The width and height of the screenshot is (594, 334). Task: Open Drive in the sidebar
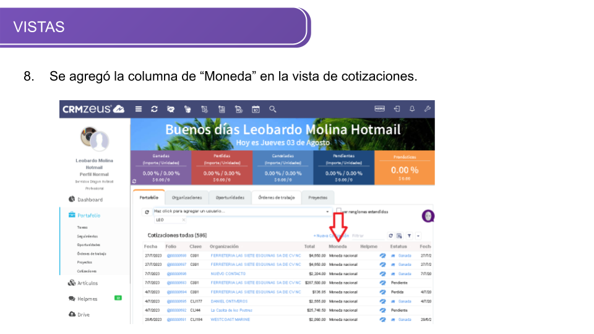[84, 314]
